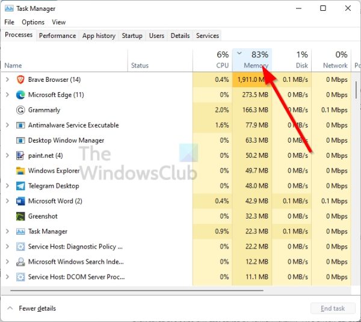Open the File menu
The image size is (361, 322).
pyautogui.click(x=9, y=22)
